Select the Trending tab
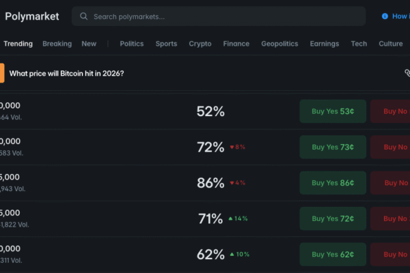410x273 pixels. [18, 44]
